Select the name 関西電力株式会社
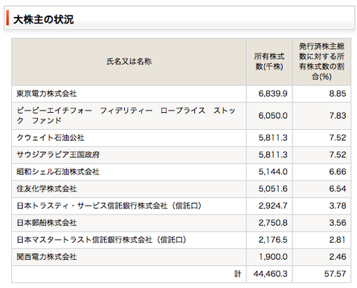Screen dimensions: 357x288 (47, 257)
